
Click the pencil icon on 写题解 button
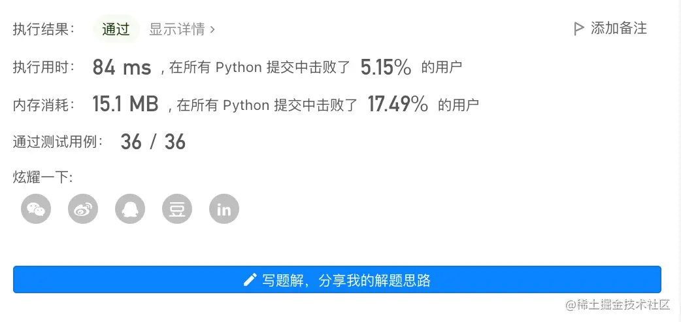point(250,281)
